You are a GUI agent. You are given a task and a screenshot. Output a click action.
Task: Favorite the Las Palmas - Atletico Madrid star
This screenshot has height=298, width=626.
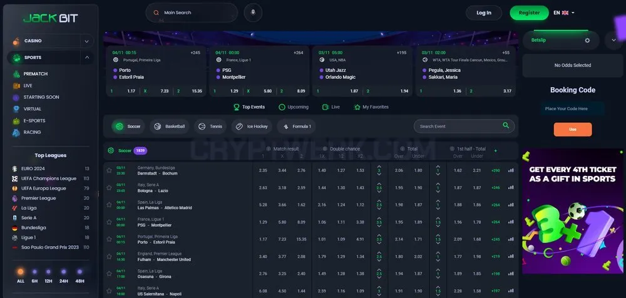coord(109,205)
